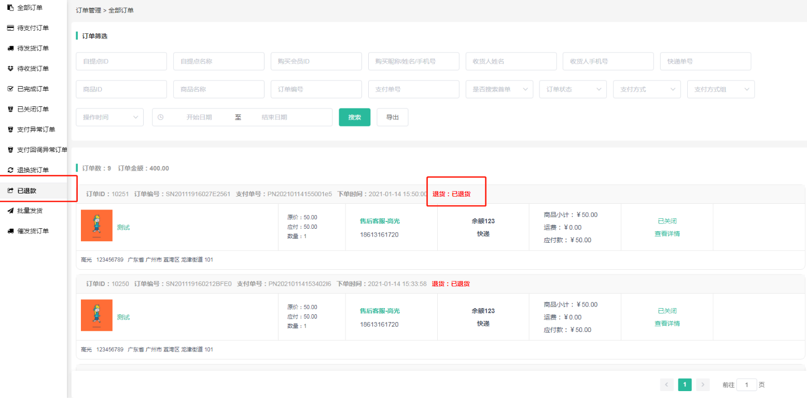807x402 pixels.
Task: Select 支付异常订单 in sidebar menu
Action: click(36, 129)
